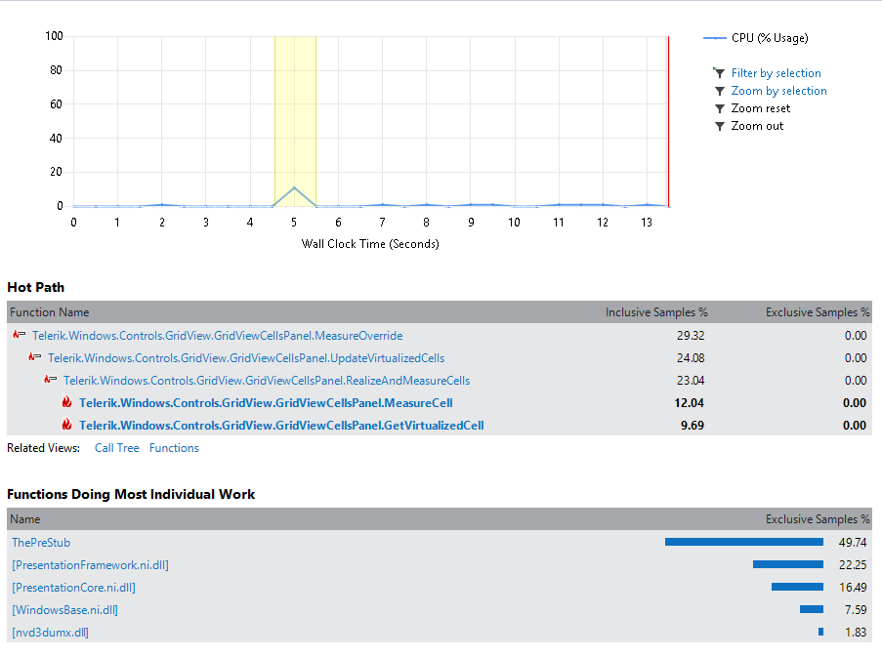Open [nvd3dumx.dll] entry
The height and width of the screenshot is (657, 882).
point(50,633)
